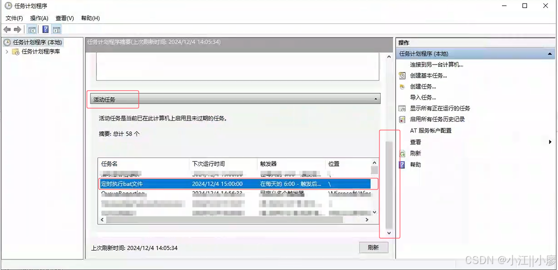Collapse the 活动任务 section header arrow
This screenshot has height=270, width=558.
[376, 99]
